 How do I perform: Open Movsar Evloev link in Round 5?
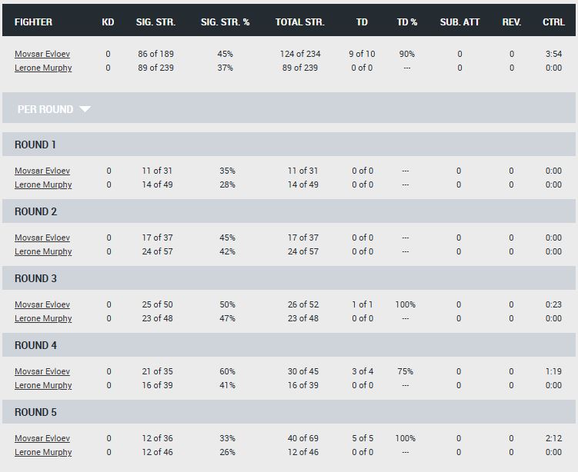(x=42, y=438)
